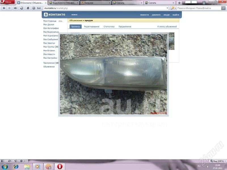Open Мои Друзья in sidebar
The height and width of the screenshot is (170, 227).
(49, 25)
